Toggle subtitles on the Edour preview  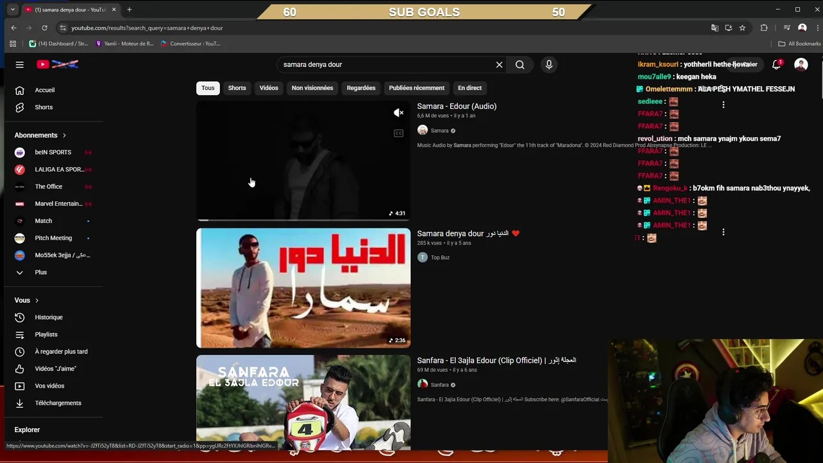(399, 134)
